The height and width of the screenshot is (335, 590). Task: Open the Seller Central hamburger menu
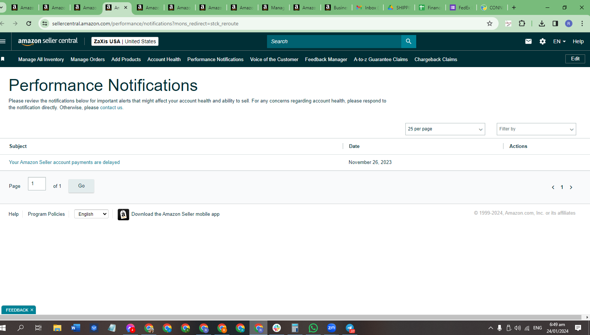3,41
